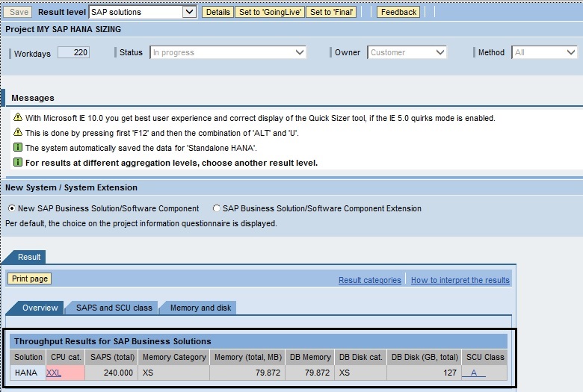Click the CPU cat. column header

[x=66, y=357]
